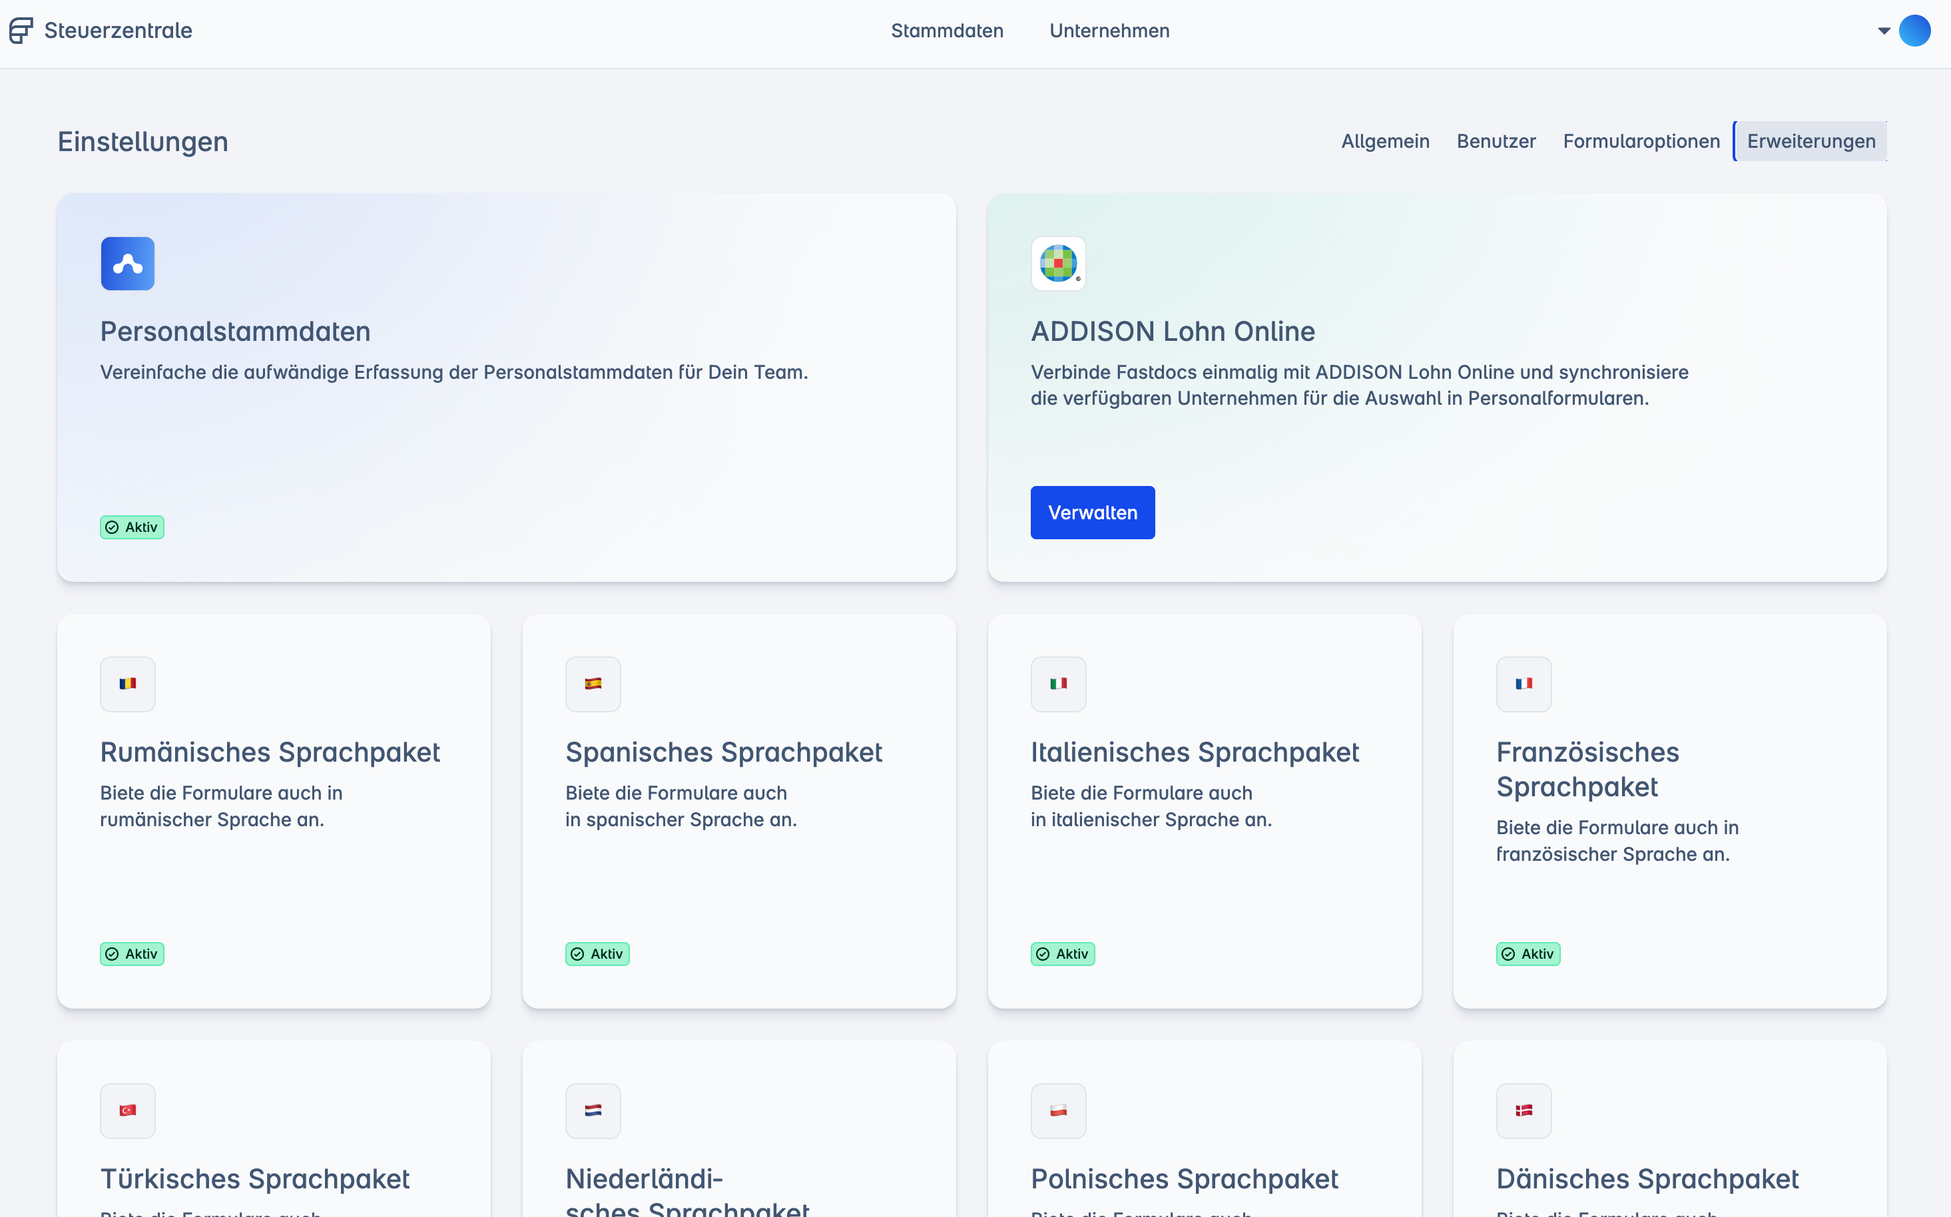Screen dimensions: 1951x1217
Task: Click the Dutch flag icon
Action: click(593, 1110)
